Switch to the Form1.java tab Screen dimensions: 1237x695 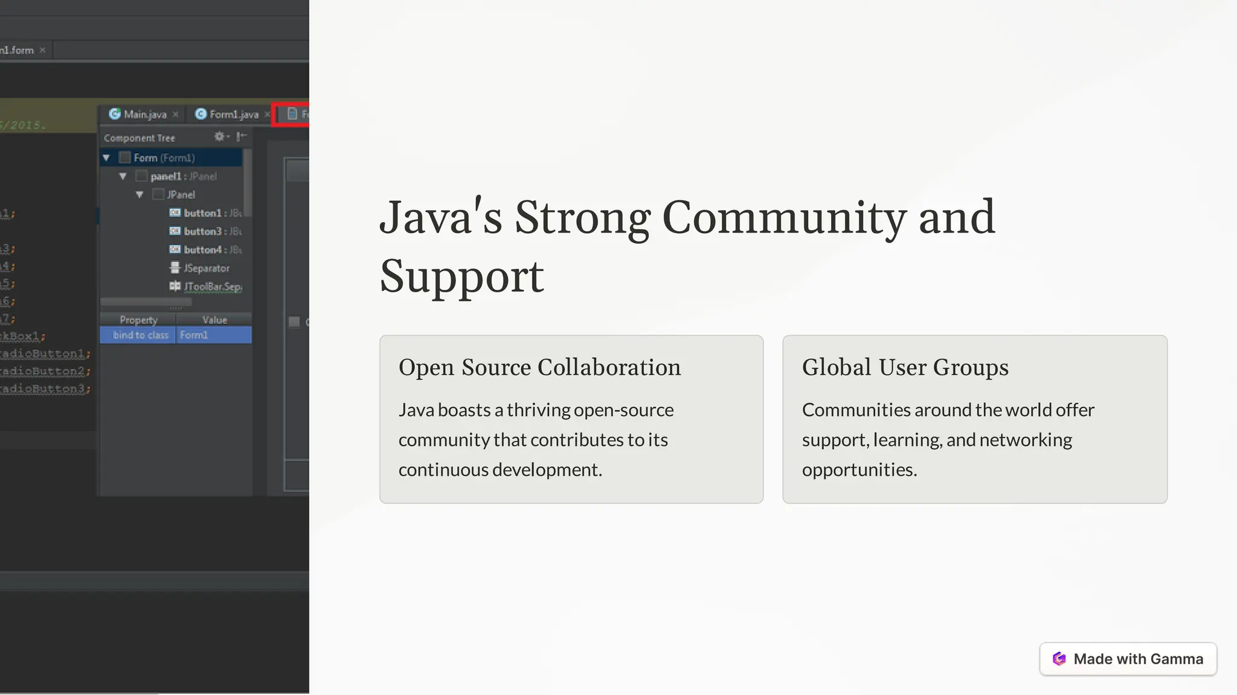click(x=233, y=114)
